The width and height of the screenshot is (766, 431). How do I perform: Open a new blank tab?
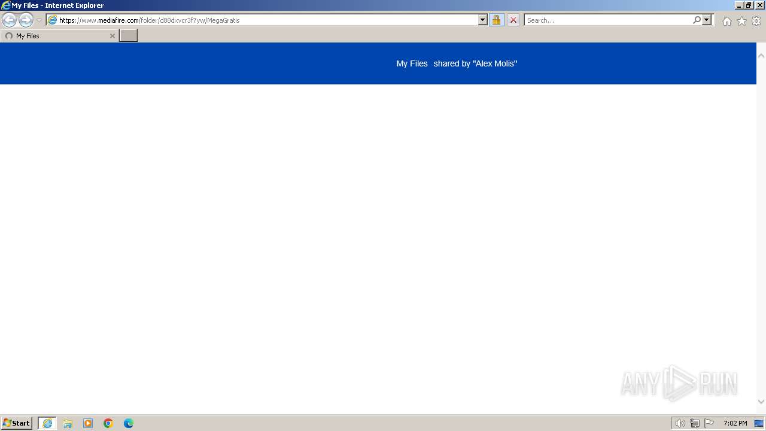click(129, 36)
